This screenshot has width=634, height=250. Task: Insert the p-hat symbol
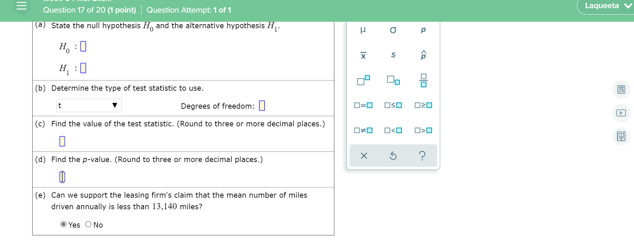pyautogui.click(x=423, y=55)
